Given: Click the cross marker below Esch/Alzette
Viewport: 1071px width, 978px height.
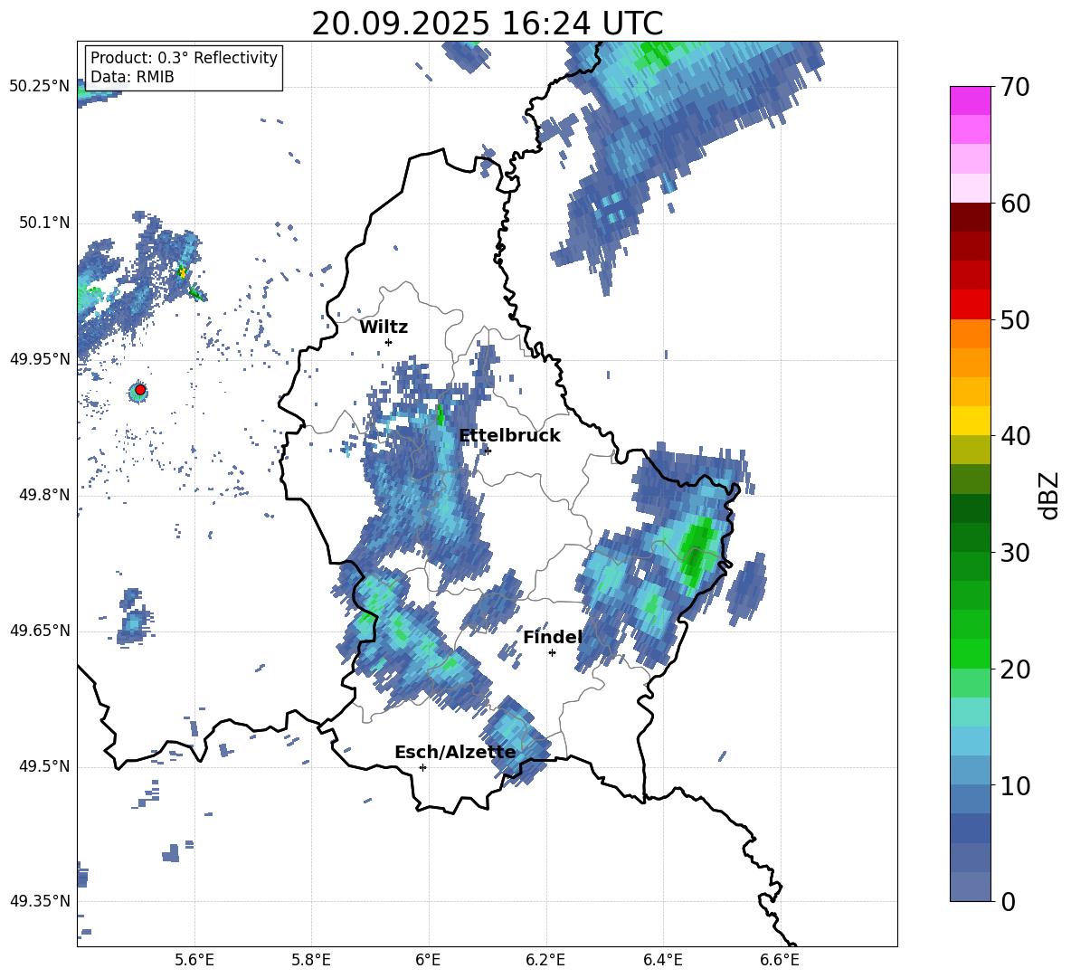Looking at the screenshot, I should click(422, 767).
